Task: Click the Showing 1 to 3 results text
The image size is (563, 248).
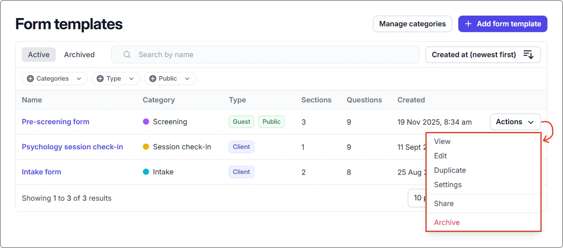Action: pos(67,198)
